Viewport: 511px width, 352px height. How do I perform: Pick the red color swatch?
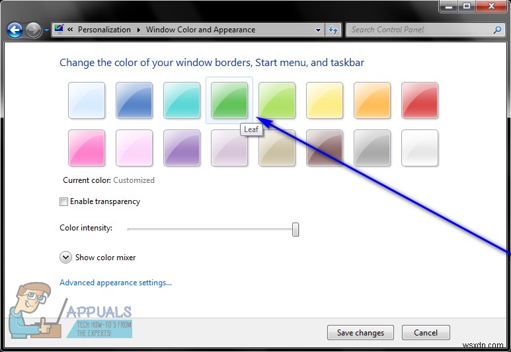420,100
